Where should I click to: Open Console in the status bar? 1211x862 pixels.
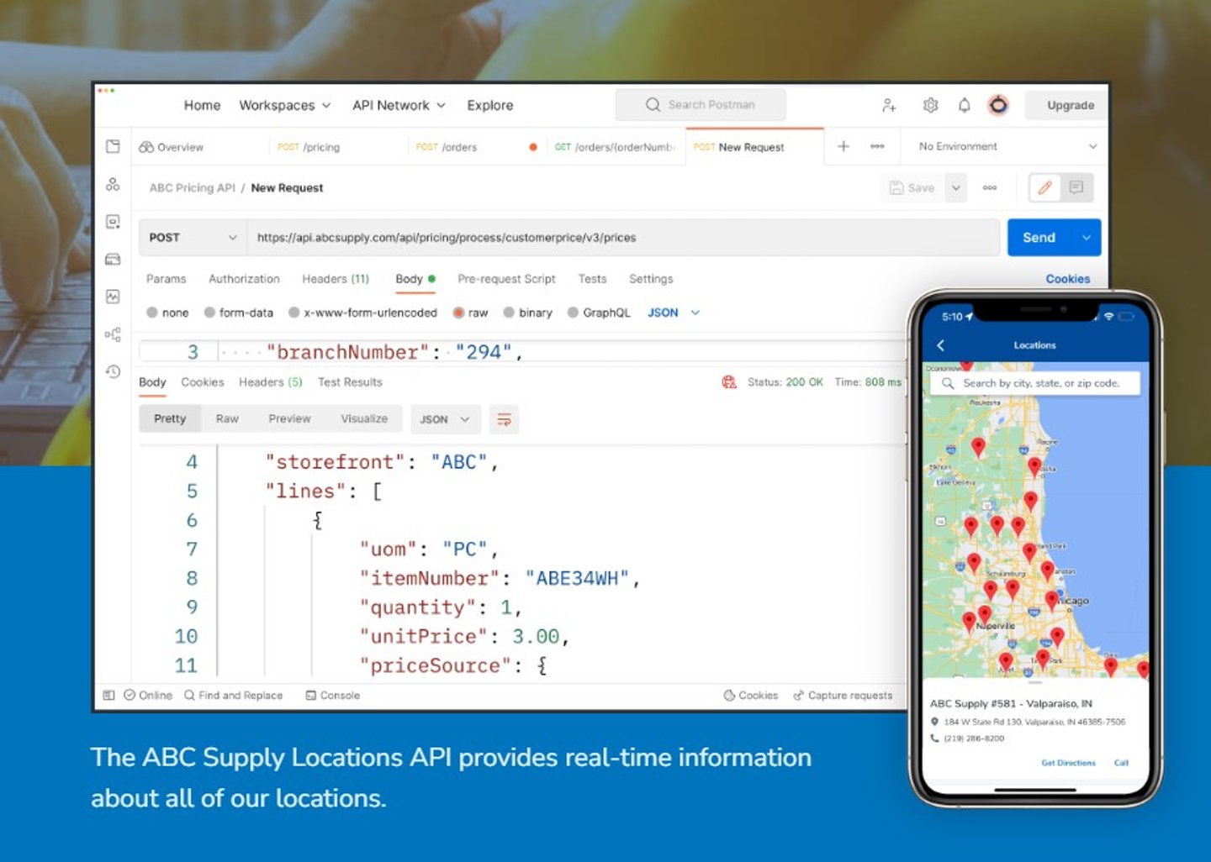click(333, 696)
